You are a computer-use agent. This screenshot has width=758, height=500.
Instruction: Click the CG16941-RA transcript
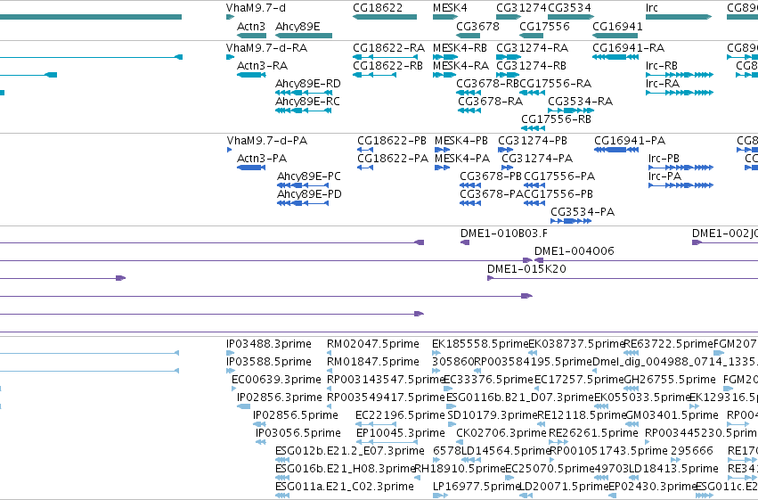[615, 57]
